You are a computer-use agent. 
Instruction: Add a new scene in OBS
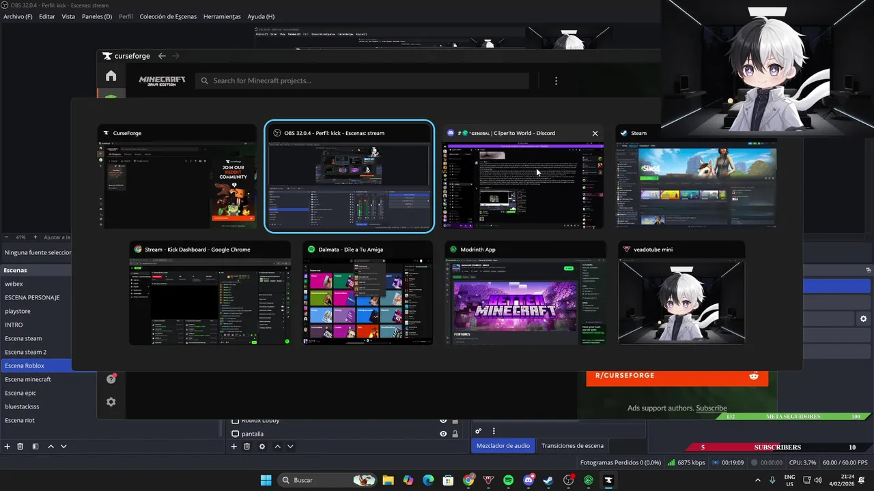[8, 447]
